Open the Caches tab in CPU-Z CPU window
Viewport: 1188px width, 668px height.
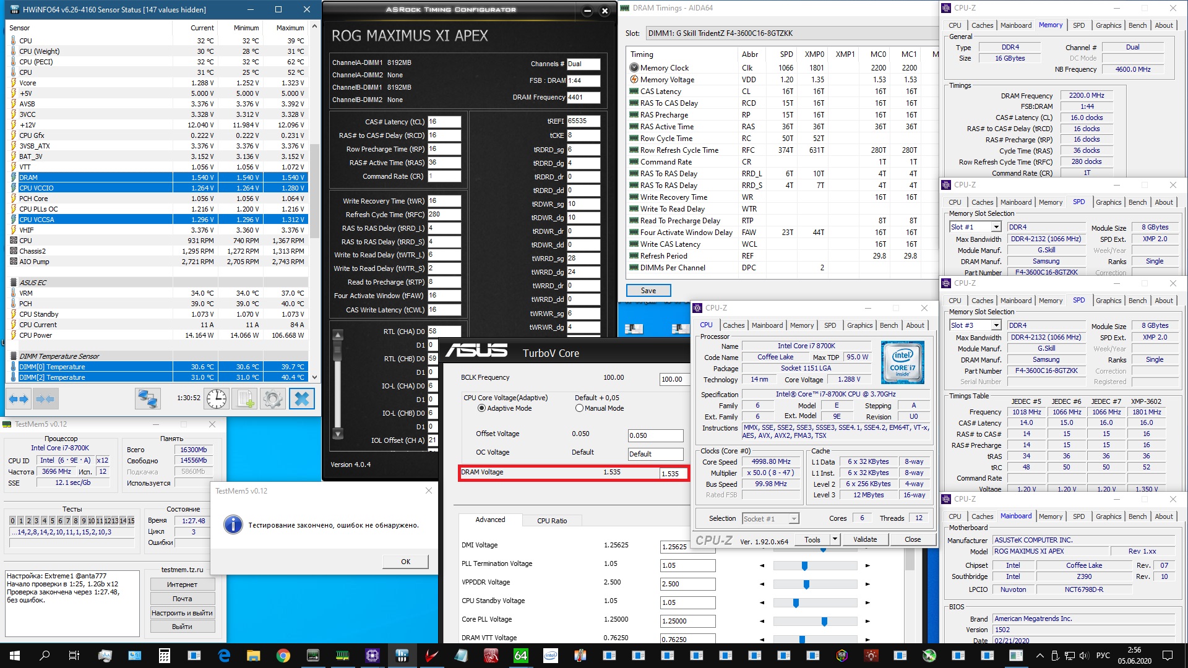(733, 325)
